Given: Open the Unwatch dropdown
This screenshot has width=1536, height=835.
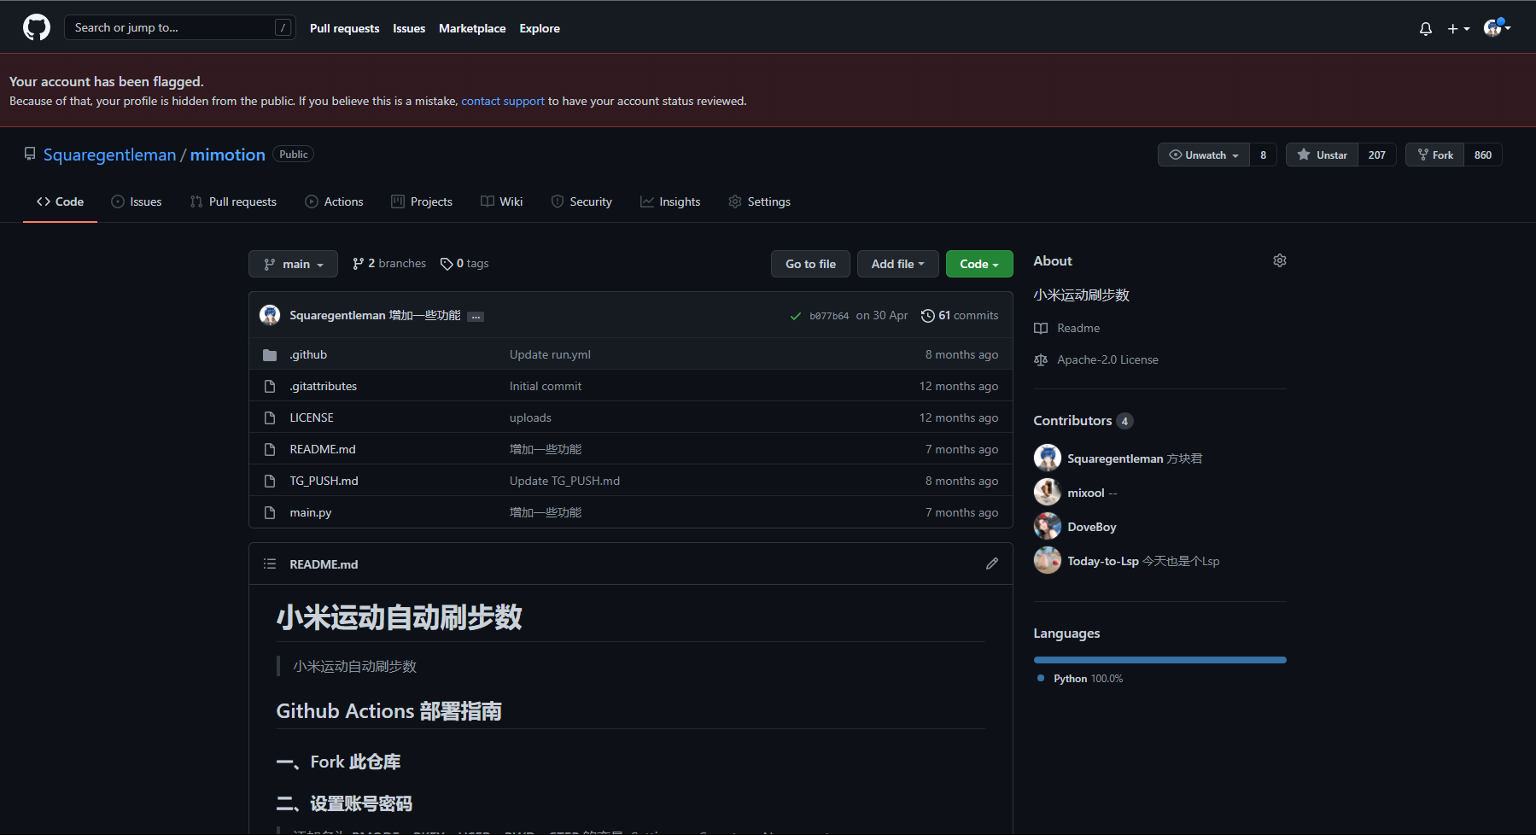Looking at the screenshot, I should coord(1204,155).
